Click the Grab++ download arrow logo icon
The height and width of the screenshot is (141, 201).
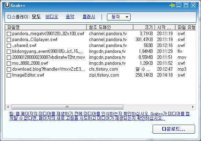pyautogui.click(x=7, y=5)
